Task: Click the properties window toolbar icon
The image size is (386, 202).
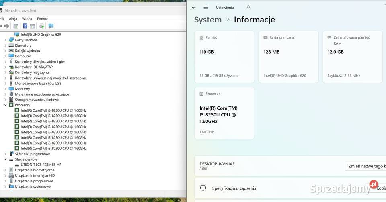Action: click(32, 26)
